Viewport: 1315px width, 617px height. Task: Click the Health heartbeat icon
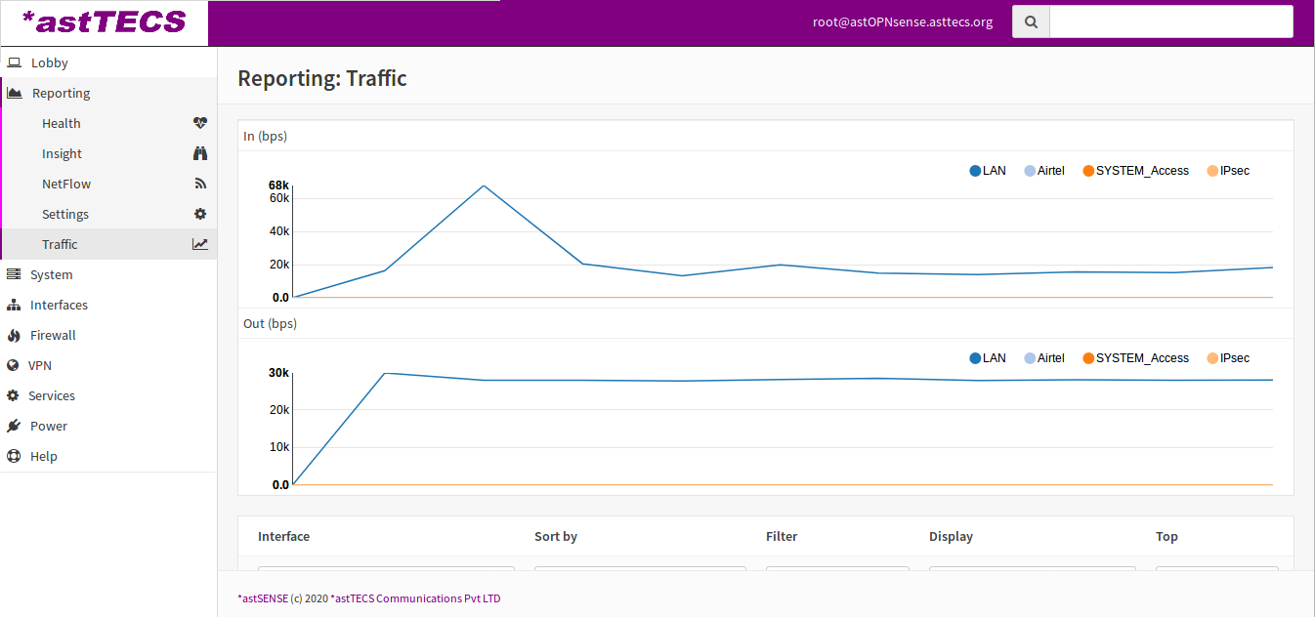click(200, 123)
